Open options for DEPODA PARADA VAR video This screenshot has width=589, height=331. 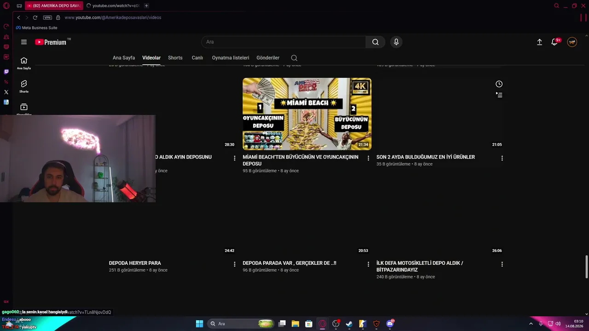pyautogui.click(x=368, y=264)
